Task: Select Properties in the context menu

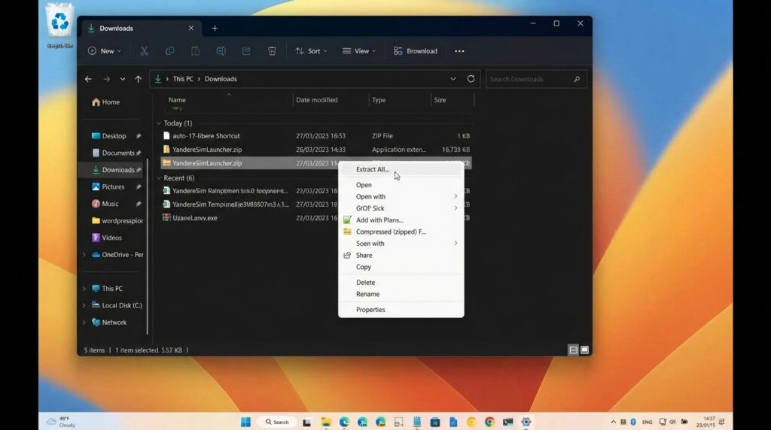Action: coord(370,310)
